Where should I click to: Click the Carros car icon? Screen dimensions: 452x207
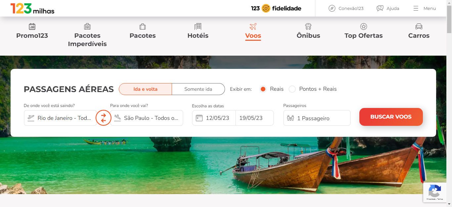point(419,26)
